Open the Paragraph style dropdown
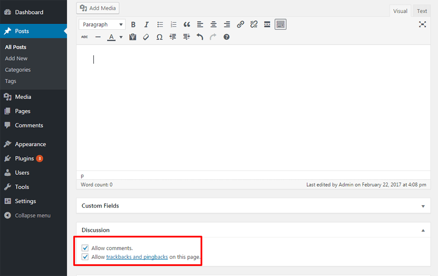Image resolution: width=438 pixels, height=276 pixels. (x=102, y=24)
